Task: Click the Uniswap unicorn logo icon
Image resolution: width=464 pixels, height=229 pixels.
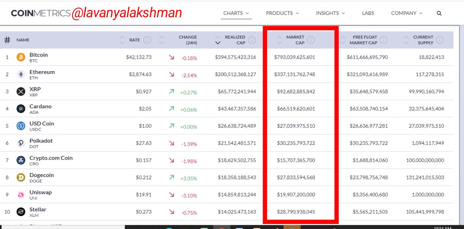Action: pyautogui.click(x=21, y=195)
